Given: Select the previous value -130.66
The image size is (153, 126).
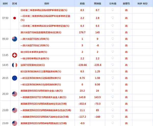Looking at the screenshot, I should tap(82, 65).
